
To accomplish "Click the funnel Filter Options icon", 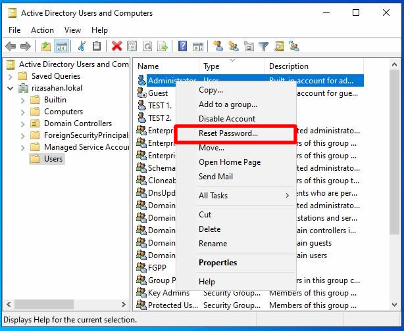I will [264, 47].
